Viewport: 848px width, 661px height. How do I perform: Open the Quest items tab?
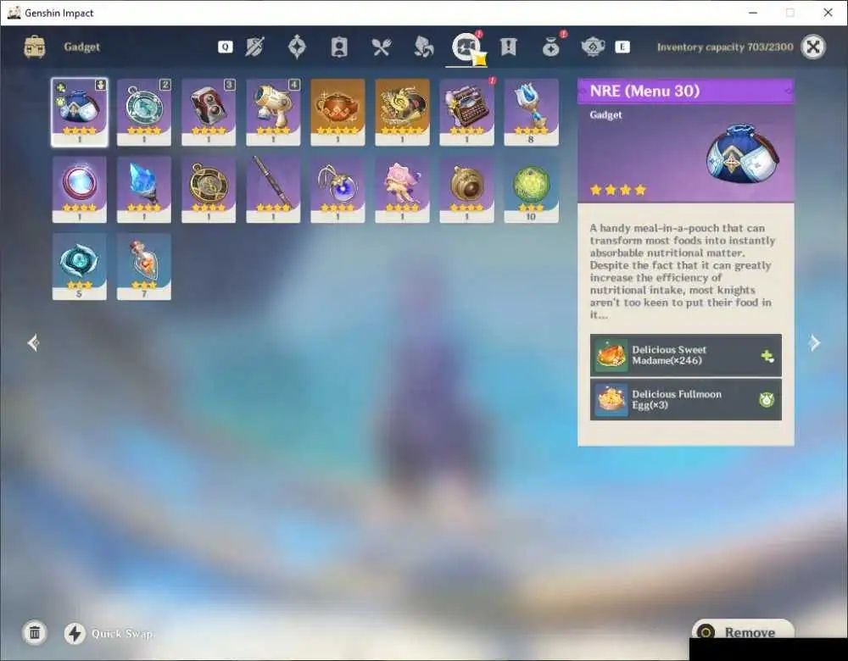point(508,47)
